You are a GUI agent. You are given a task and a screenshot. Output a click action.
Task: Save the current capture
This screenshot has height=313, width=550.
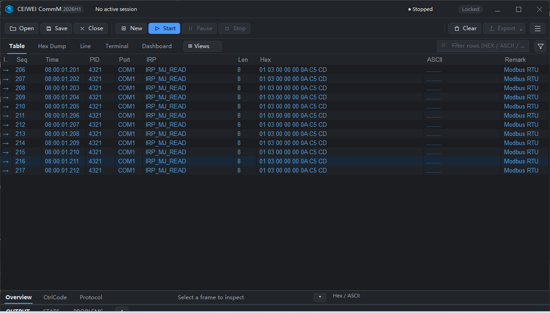56,28
